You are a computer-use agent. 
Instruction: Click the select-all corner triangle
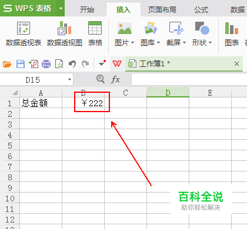(x=15, y=92)
